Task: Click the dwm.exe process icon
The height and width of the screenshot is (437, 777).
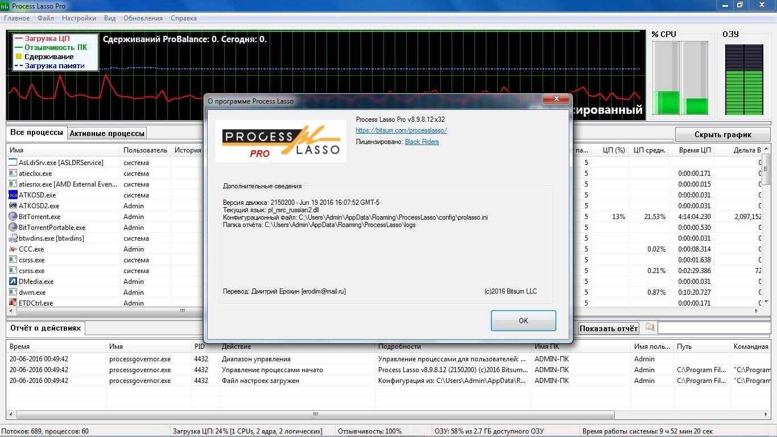Action: [x=13, y=292]
